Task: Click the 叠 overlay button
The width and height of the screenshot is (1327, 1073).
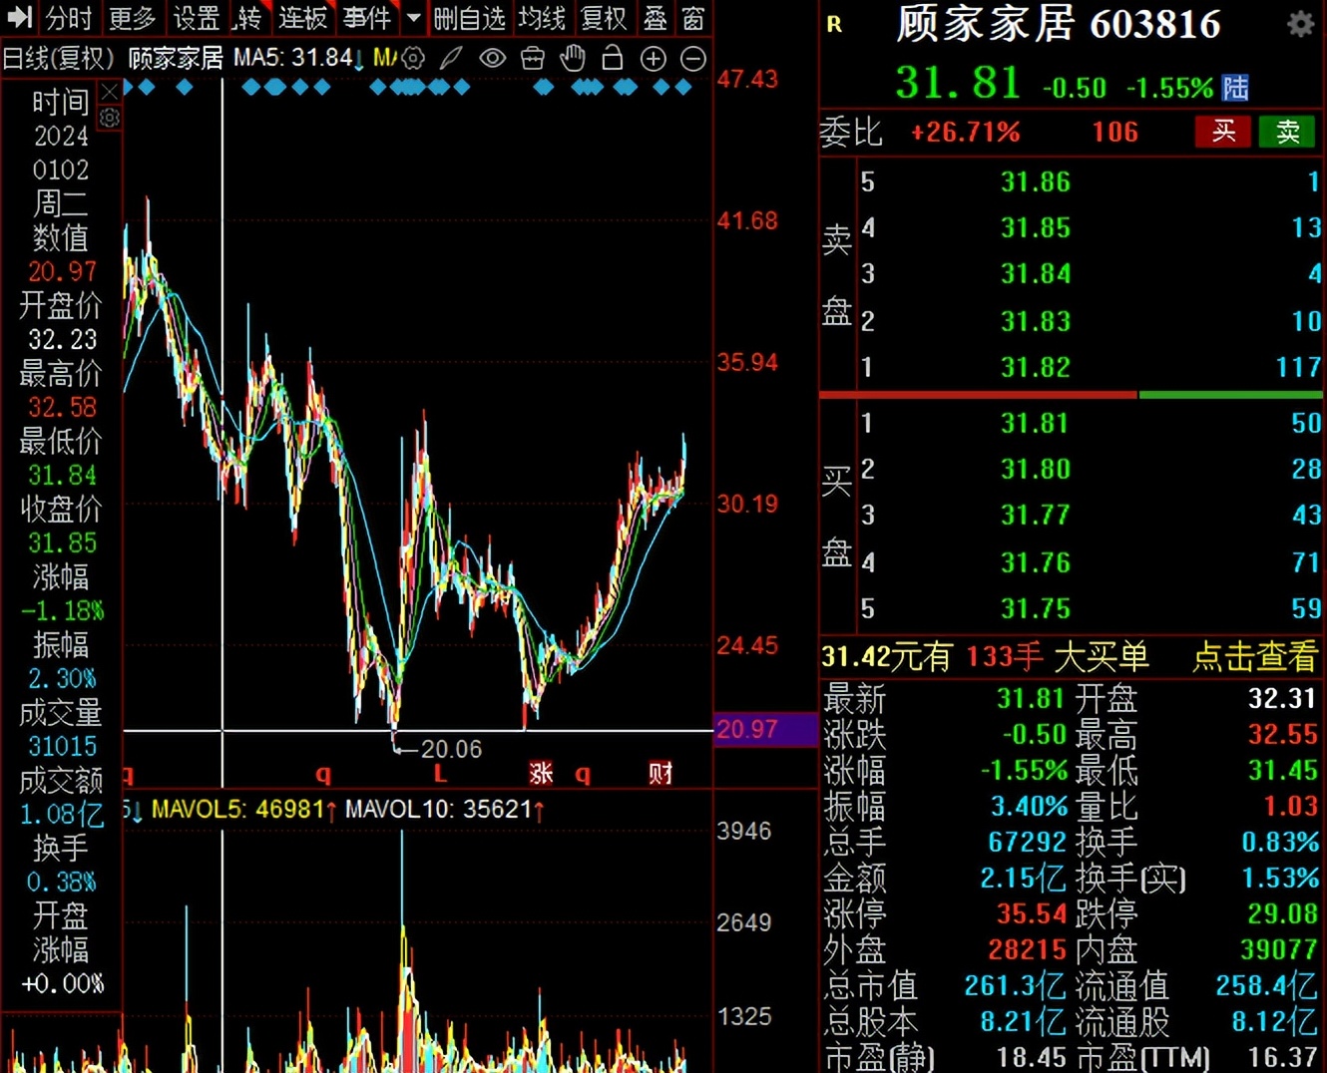Action: click(656, 17)
